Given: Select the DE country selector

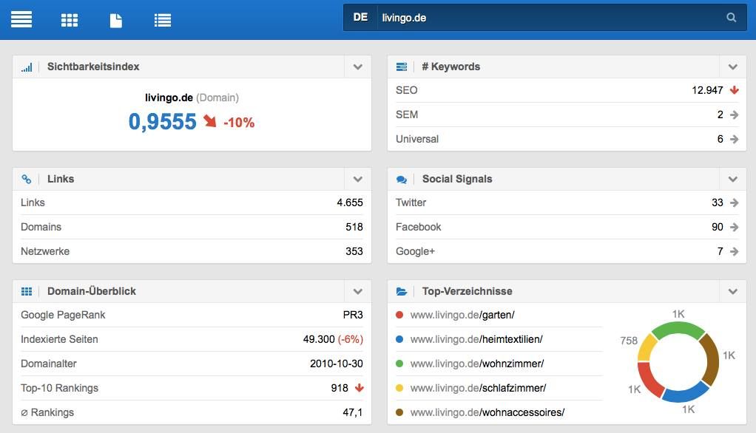Looking at the screenshot, I should point(360,17).
